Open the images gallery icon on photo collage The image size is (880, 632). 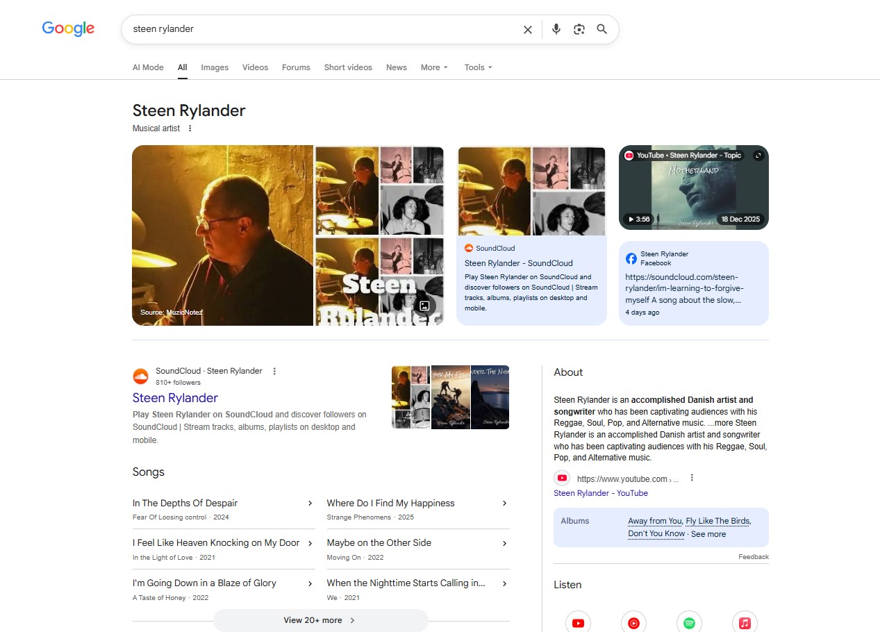[424, 306]
